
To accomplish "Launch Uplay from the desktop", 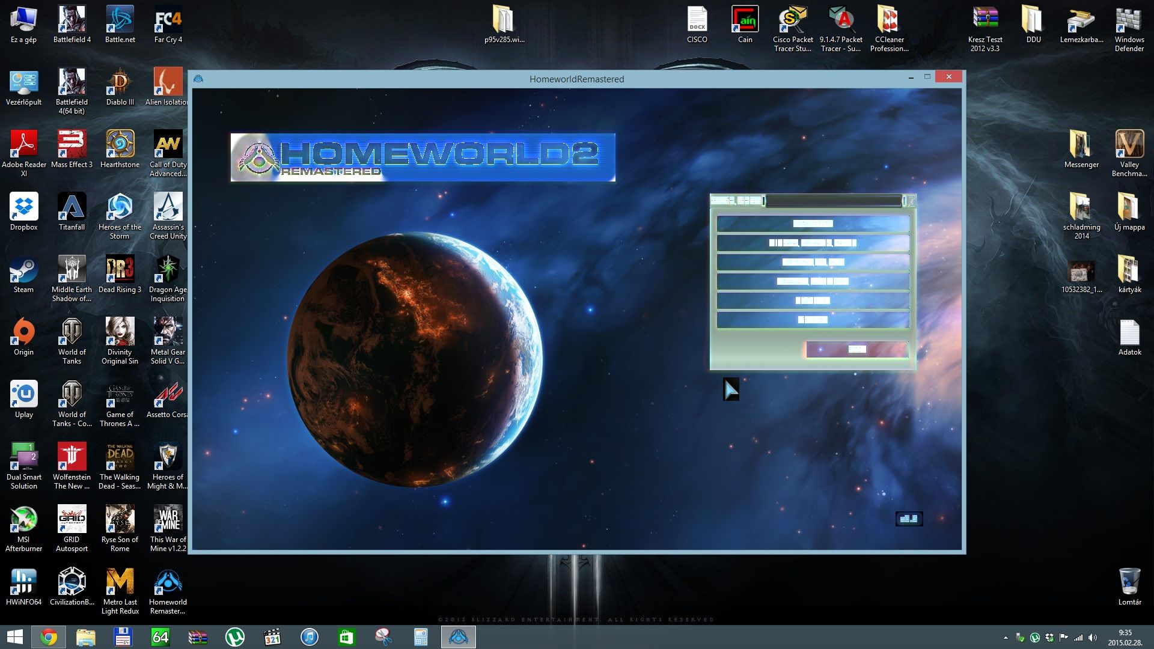I will (x=23, y=400).
